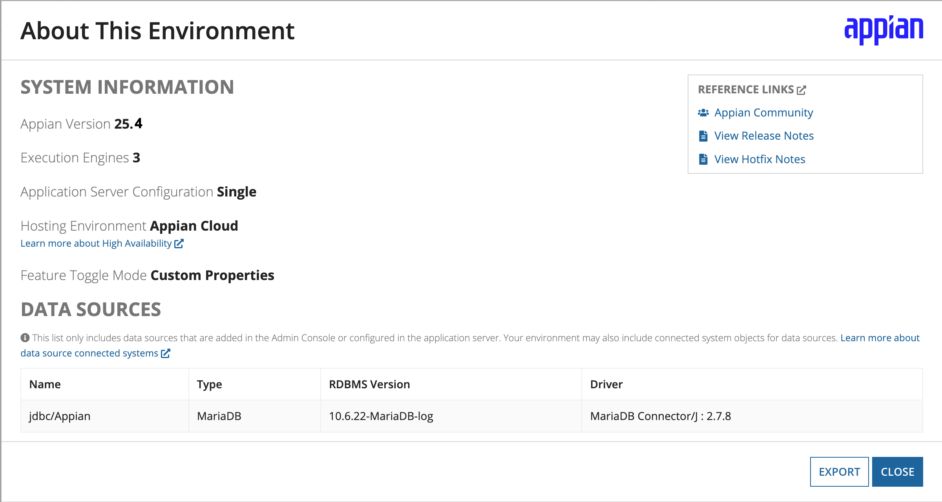Select the MariaDB type cell
Image resolution: width=942 pixels, height=502 pixels.
[255, 416]
